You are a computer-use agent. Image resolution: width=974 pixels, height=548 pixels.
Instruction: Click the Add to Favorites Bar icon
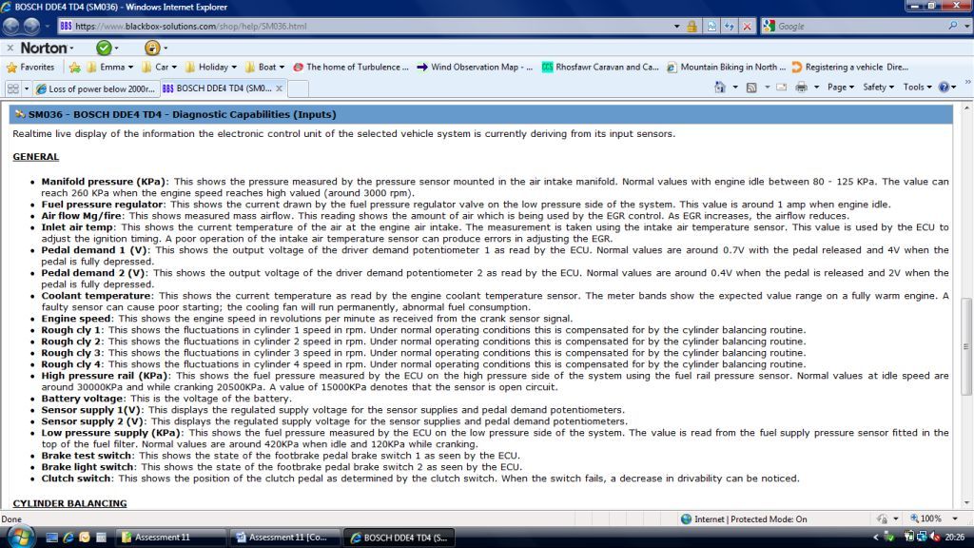(74, 68)
